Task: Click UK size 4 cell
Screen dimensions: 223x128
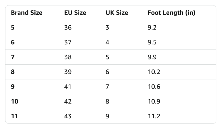Action: coord(107,42)
